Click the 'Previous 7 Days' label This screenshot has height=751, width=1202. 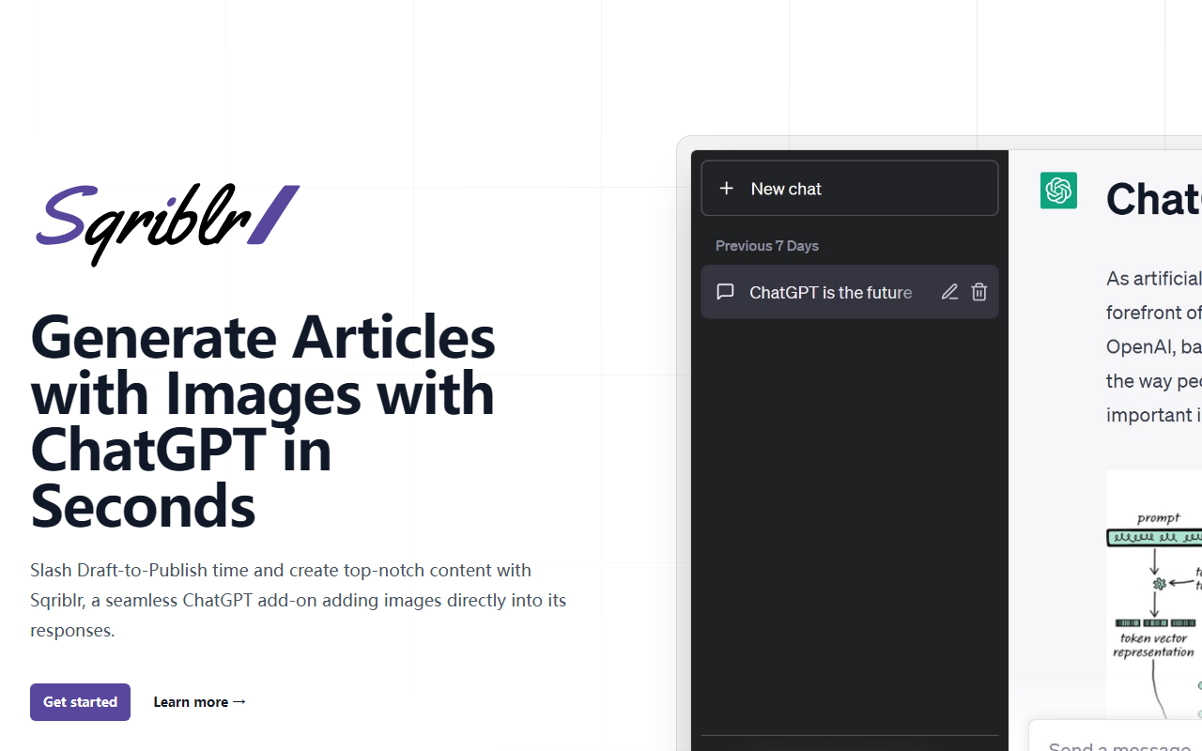tap(767, 246)
